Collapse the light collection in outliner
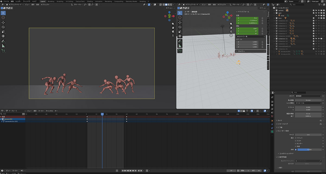The width and height of the screenshot is (326, 174). click(x=274, y=13)
